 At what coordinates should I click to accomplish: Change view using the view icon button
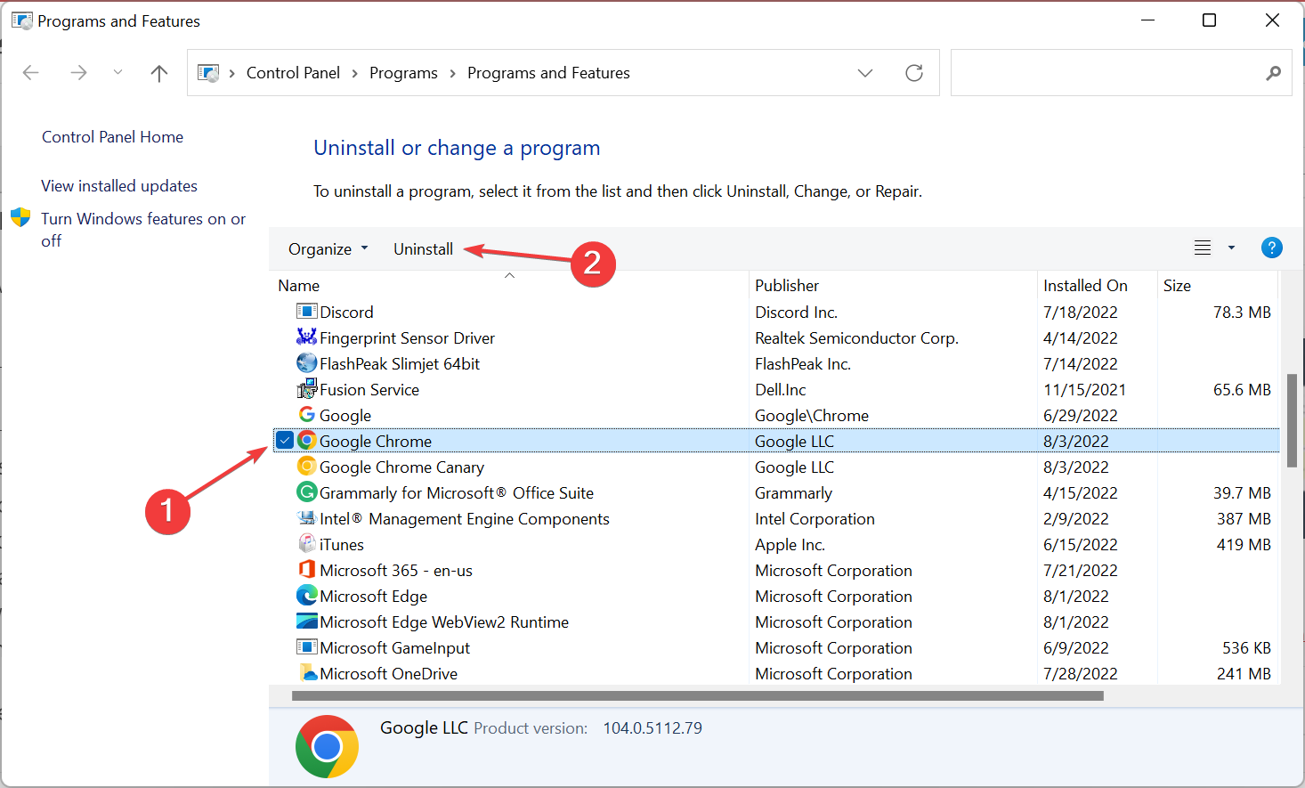(x=1203, y=248)
